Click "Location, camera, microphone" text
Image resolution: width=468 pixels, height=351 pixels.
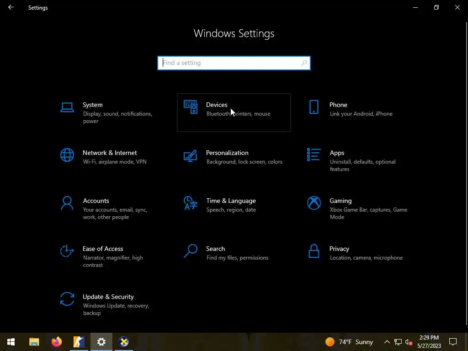coord(366,258)
